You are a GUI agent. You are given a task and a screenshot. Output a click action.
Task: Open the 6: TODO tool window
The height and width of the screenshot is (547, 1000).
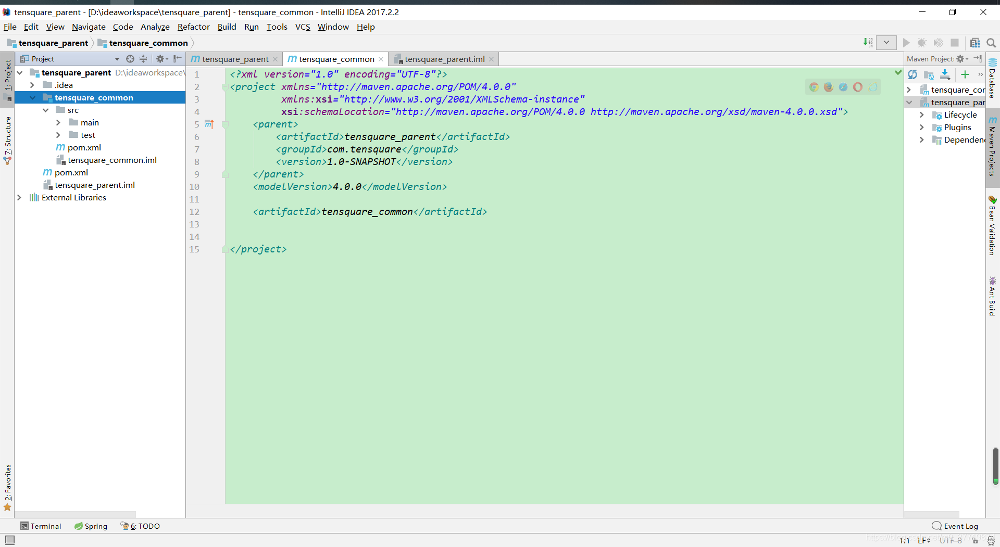click(x=141, y=526)
